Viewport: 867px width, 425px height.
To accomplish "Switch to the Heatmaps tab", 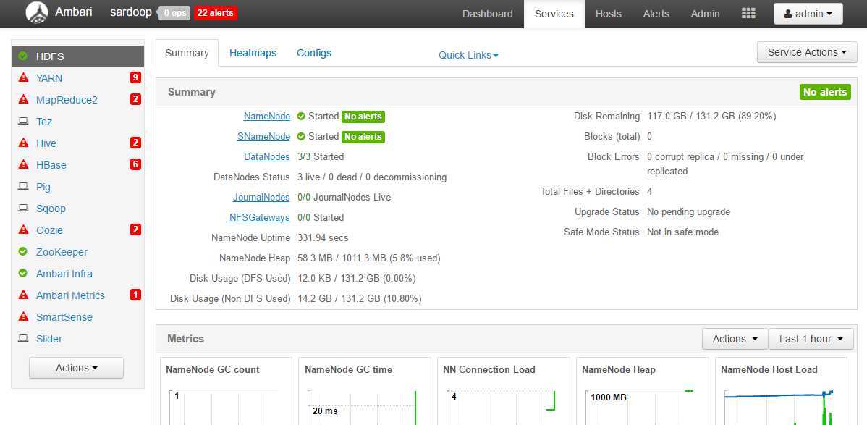I will 253,53.
